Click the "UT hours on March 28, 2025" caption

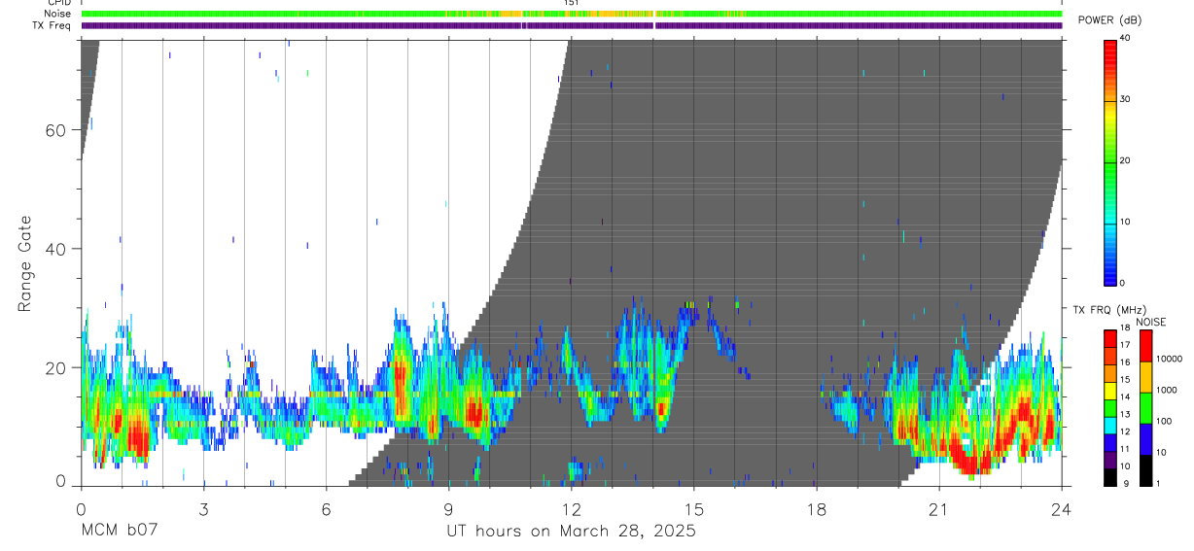pyautogui.click(x=571, y=532)
